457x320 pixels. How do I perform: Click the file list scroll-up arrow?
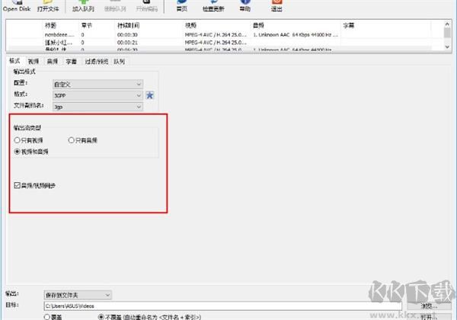(447, 24)
